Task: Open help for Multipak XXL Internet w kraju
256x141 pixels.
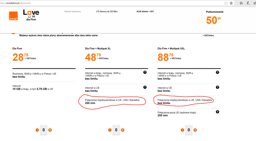Action: click(x=218, y=72)
